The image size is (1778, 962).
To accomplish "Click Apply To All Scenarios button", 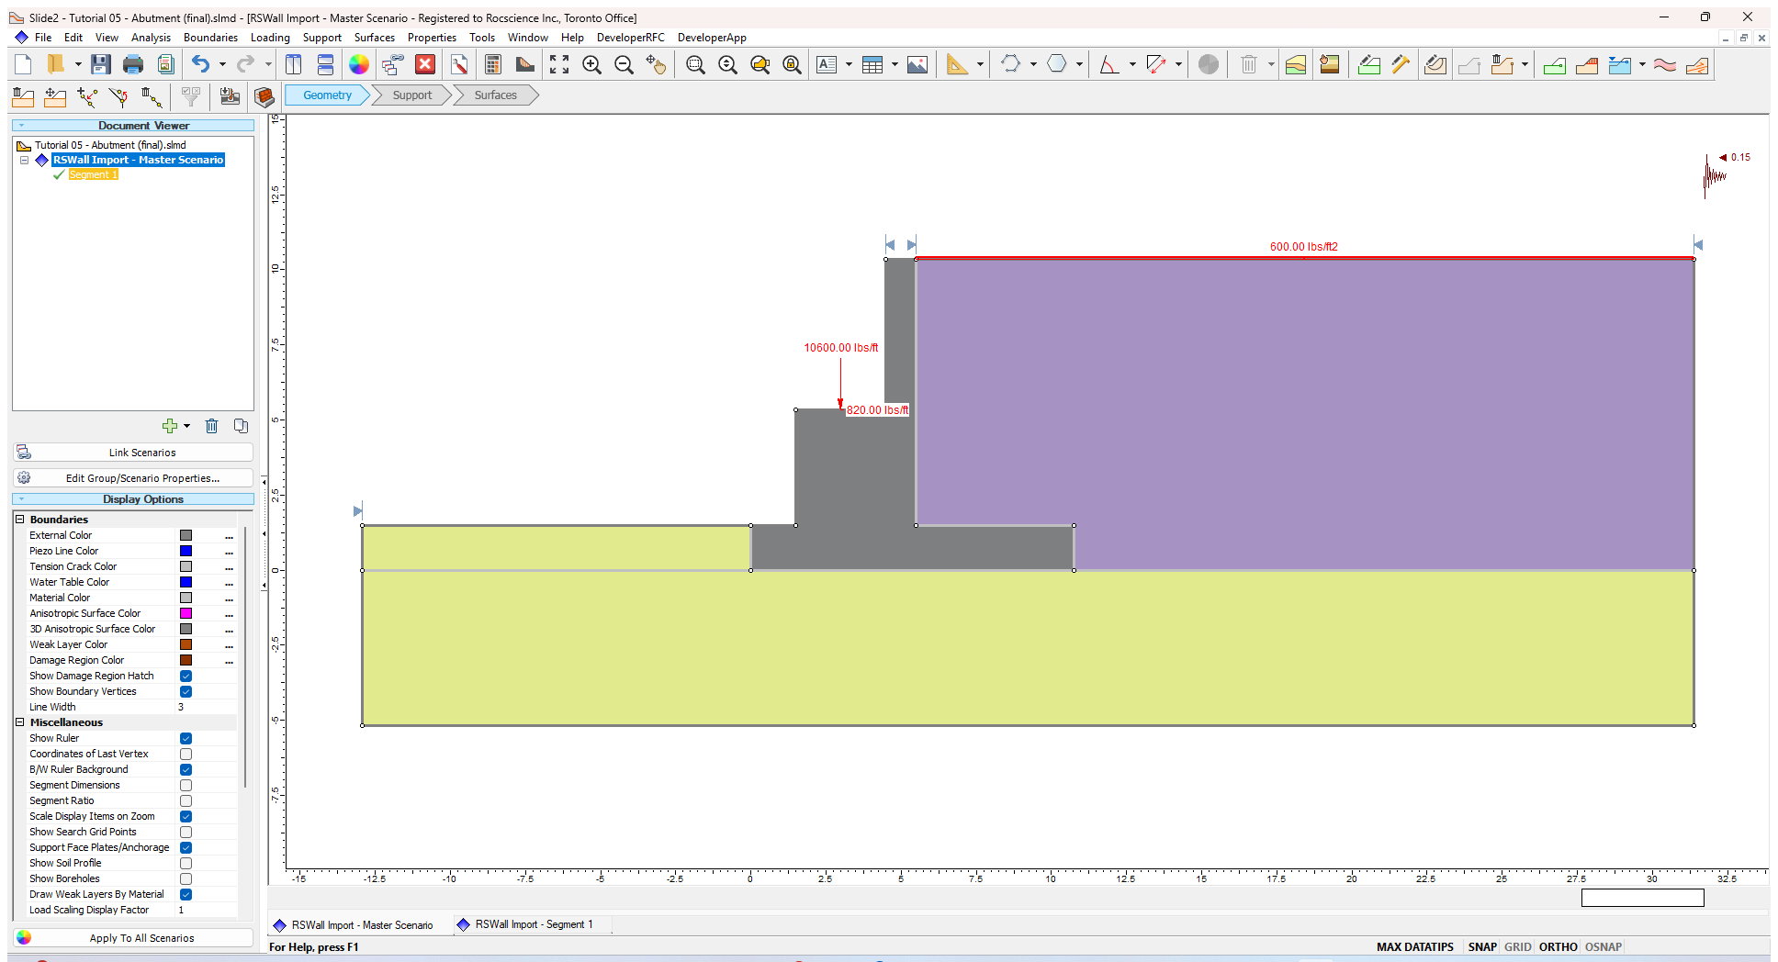I will (x=133, y=938).
